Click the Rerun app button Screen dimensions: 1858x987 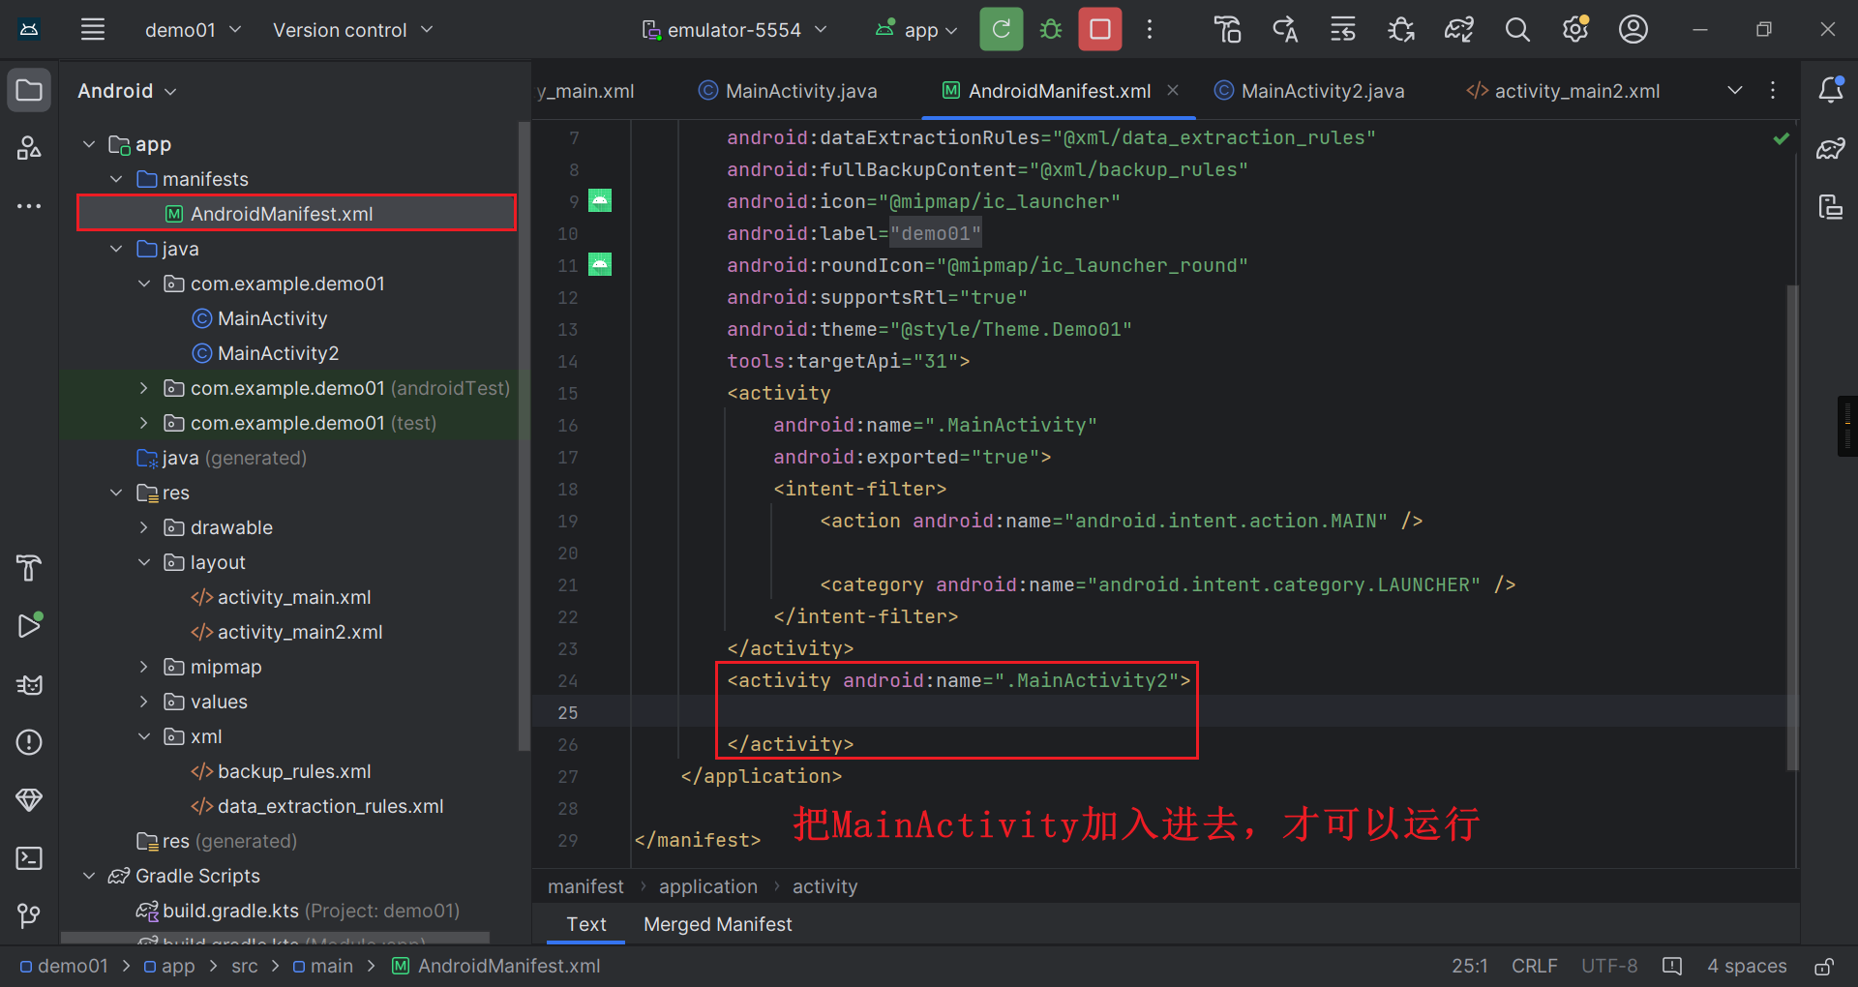click(1001, 29)
